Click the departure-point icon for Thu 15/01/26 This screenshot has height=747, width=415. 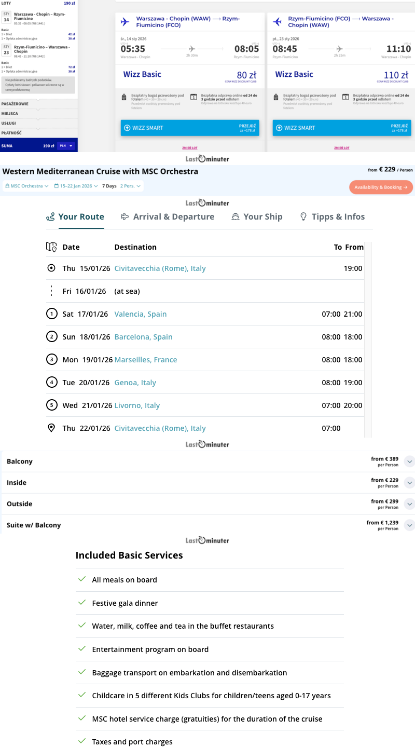(x=51, y=268)
